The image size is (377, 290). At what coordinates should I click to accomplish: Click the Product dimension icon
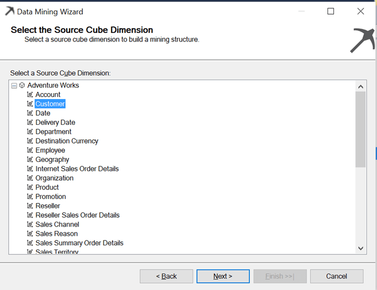[30, 187]
